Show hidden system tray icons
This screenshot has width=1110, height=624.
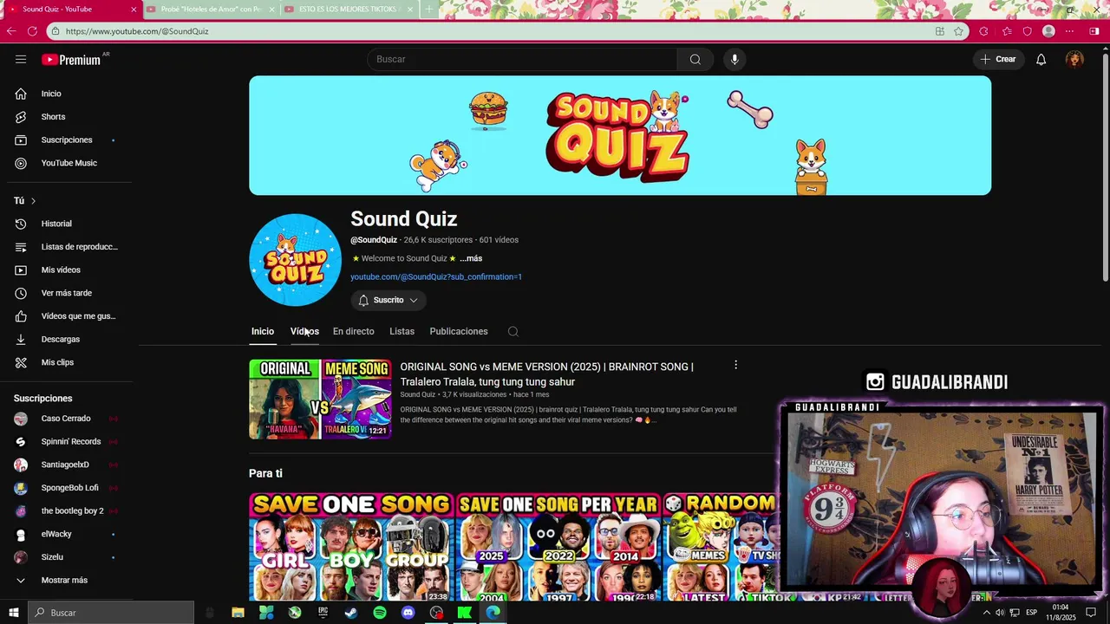point(986,613)
